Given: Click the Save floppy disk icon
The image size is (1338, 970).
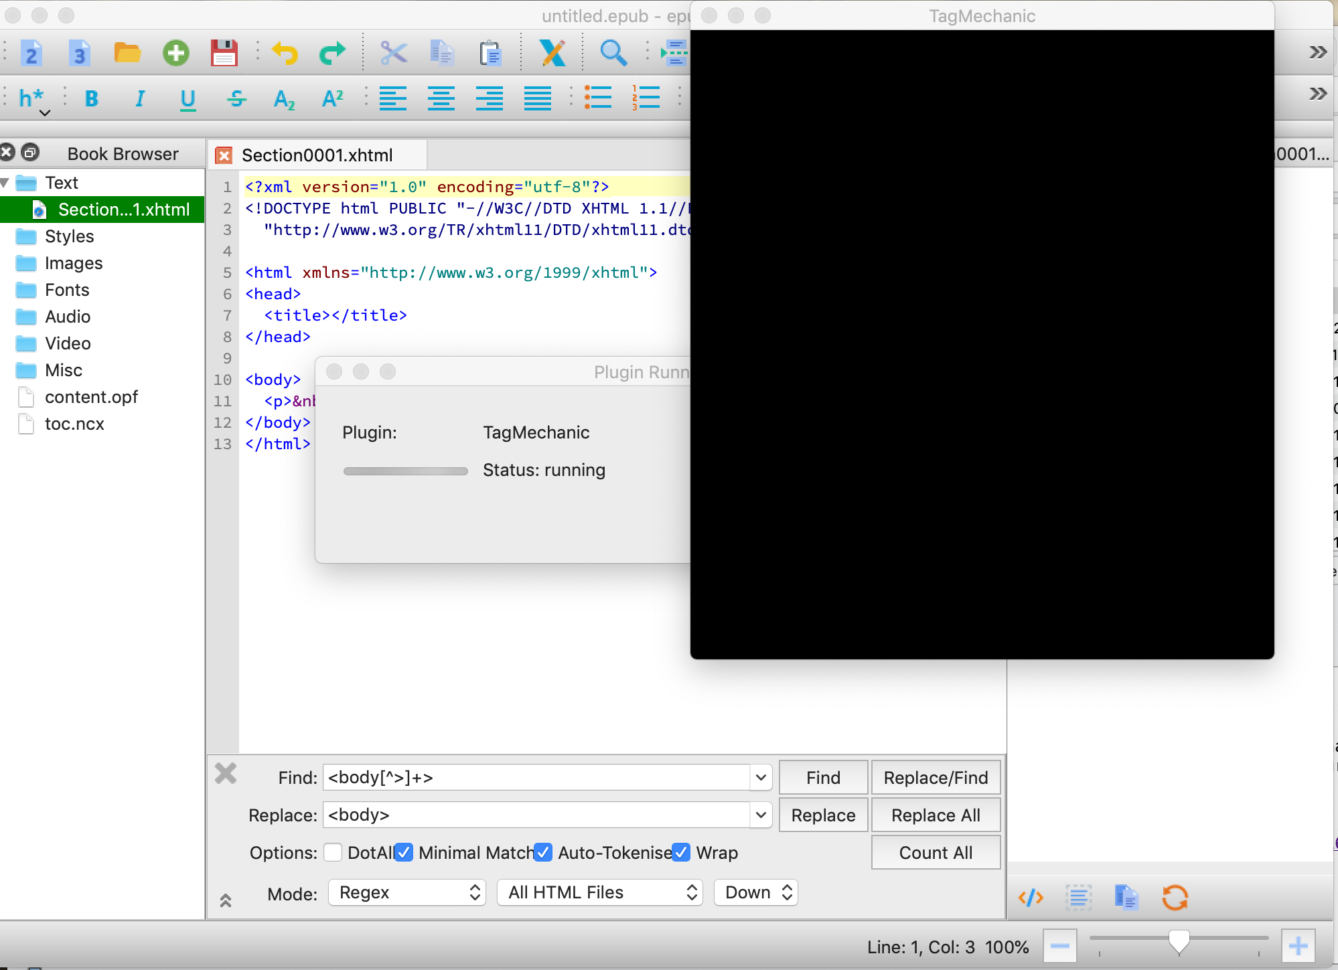Looking at the screenshot, I should click(224, 53).
